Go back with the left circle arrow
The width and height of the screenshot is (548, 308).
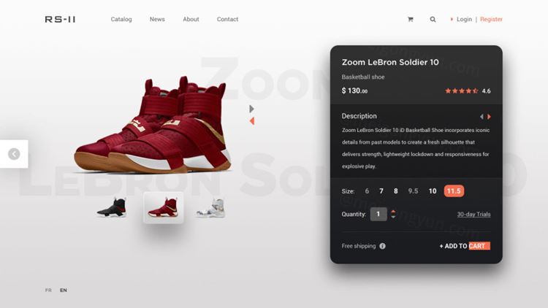click(x=14, y=154)
